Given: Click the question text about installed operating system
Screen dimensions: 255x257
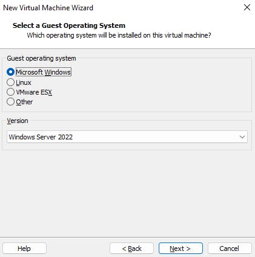Looking at the screenshot, I should click(x=119, y=35).
